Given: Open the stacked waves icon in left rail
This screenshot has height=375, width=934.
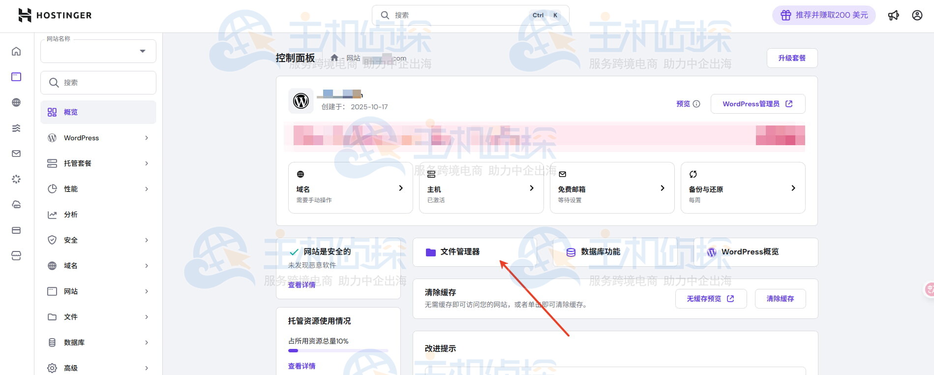Looking at the screenshot, I should coord(16,128).
